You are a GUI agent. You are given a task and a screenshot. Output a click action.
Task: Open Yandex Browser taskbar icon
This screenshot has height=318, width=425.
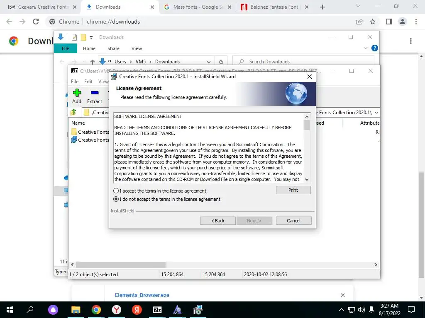117,310
